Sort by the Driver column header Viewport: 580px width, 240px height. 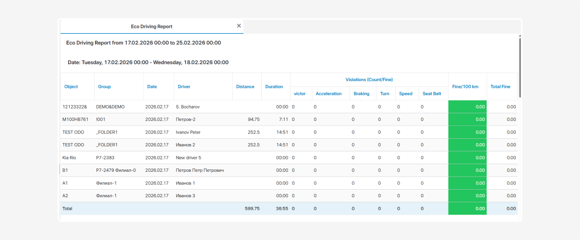[184, 87]
